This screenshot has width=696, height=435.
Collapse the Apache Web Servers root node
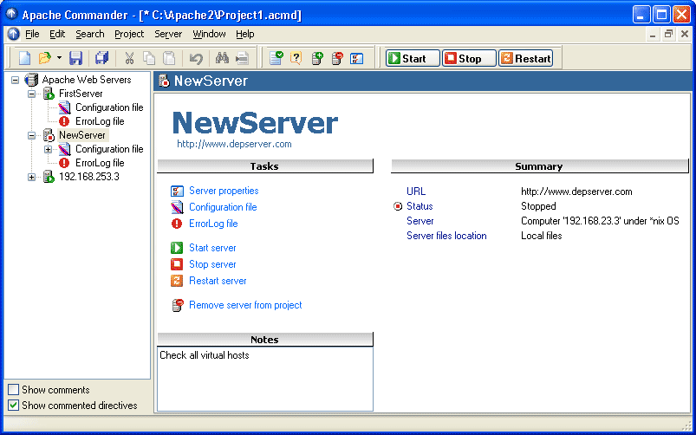point(16,81)
